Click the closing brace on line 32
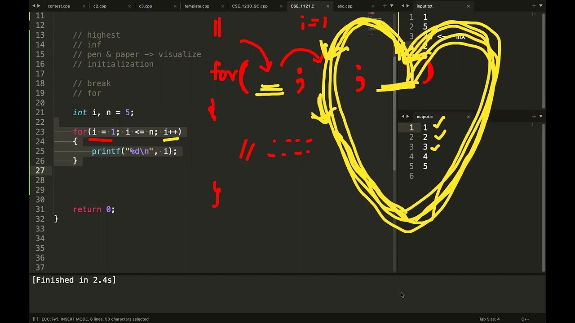Screen dimensions: 575x323 coord(56,219)
